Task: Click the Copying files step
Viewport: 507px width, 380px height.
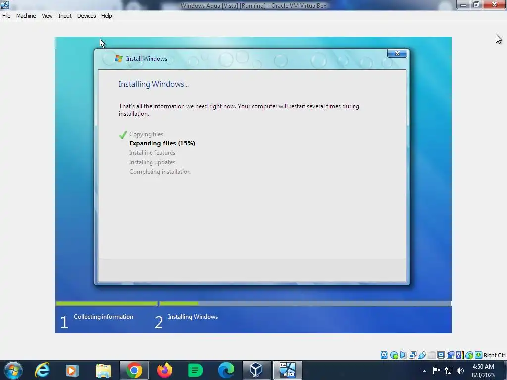Action: pyautogui.click(x=146, y=134)
